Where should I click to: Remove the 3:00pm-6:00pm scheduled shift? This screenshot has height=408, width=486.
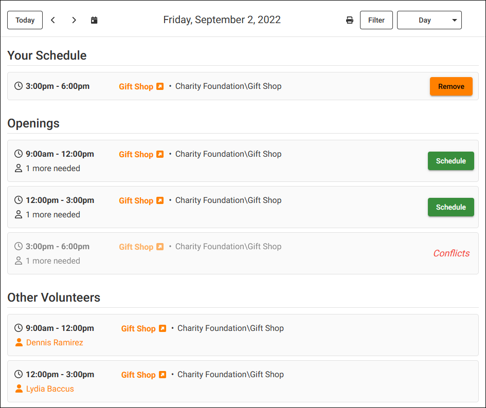(451, 86)
